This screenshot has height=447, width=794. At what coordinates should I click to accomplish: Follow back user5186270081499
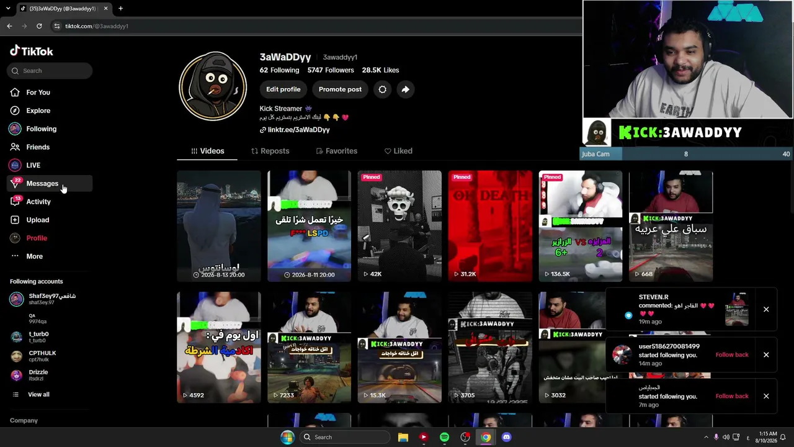point(732,354)
